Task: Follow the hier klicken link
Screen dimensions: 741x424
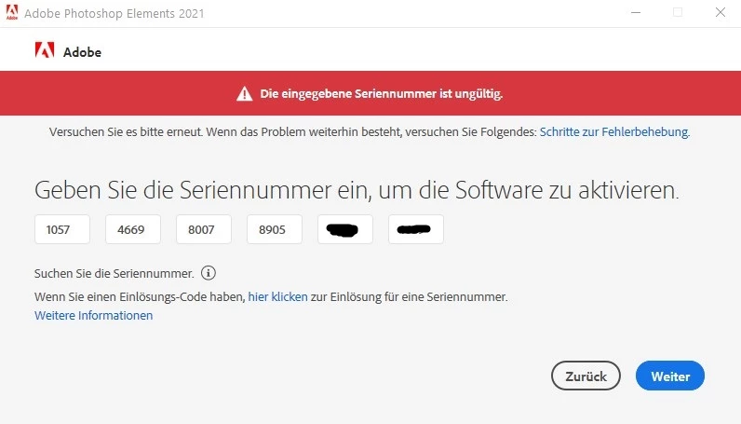Action: pos(277,296)
